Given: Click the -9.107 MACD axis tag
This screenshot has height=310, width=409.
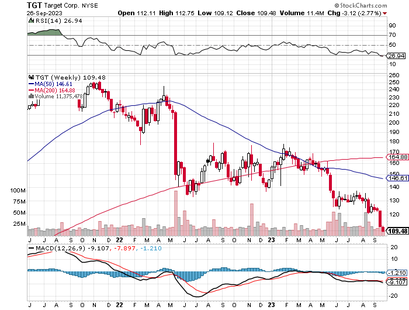Looking at the screenshot, I should click(397, 282).
